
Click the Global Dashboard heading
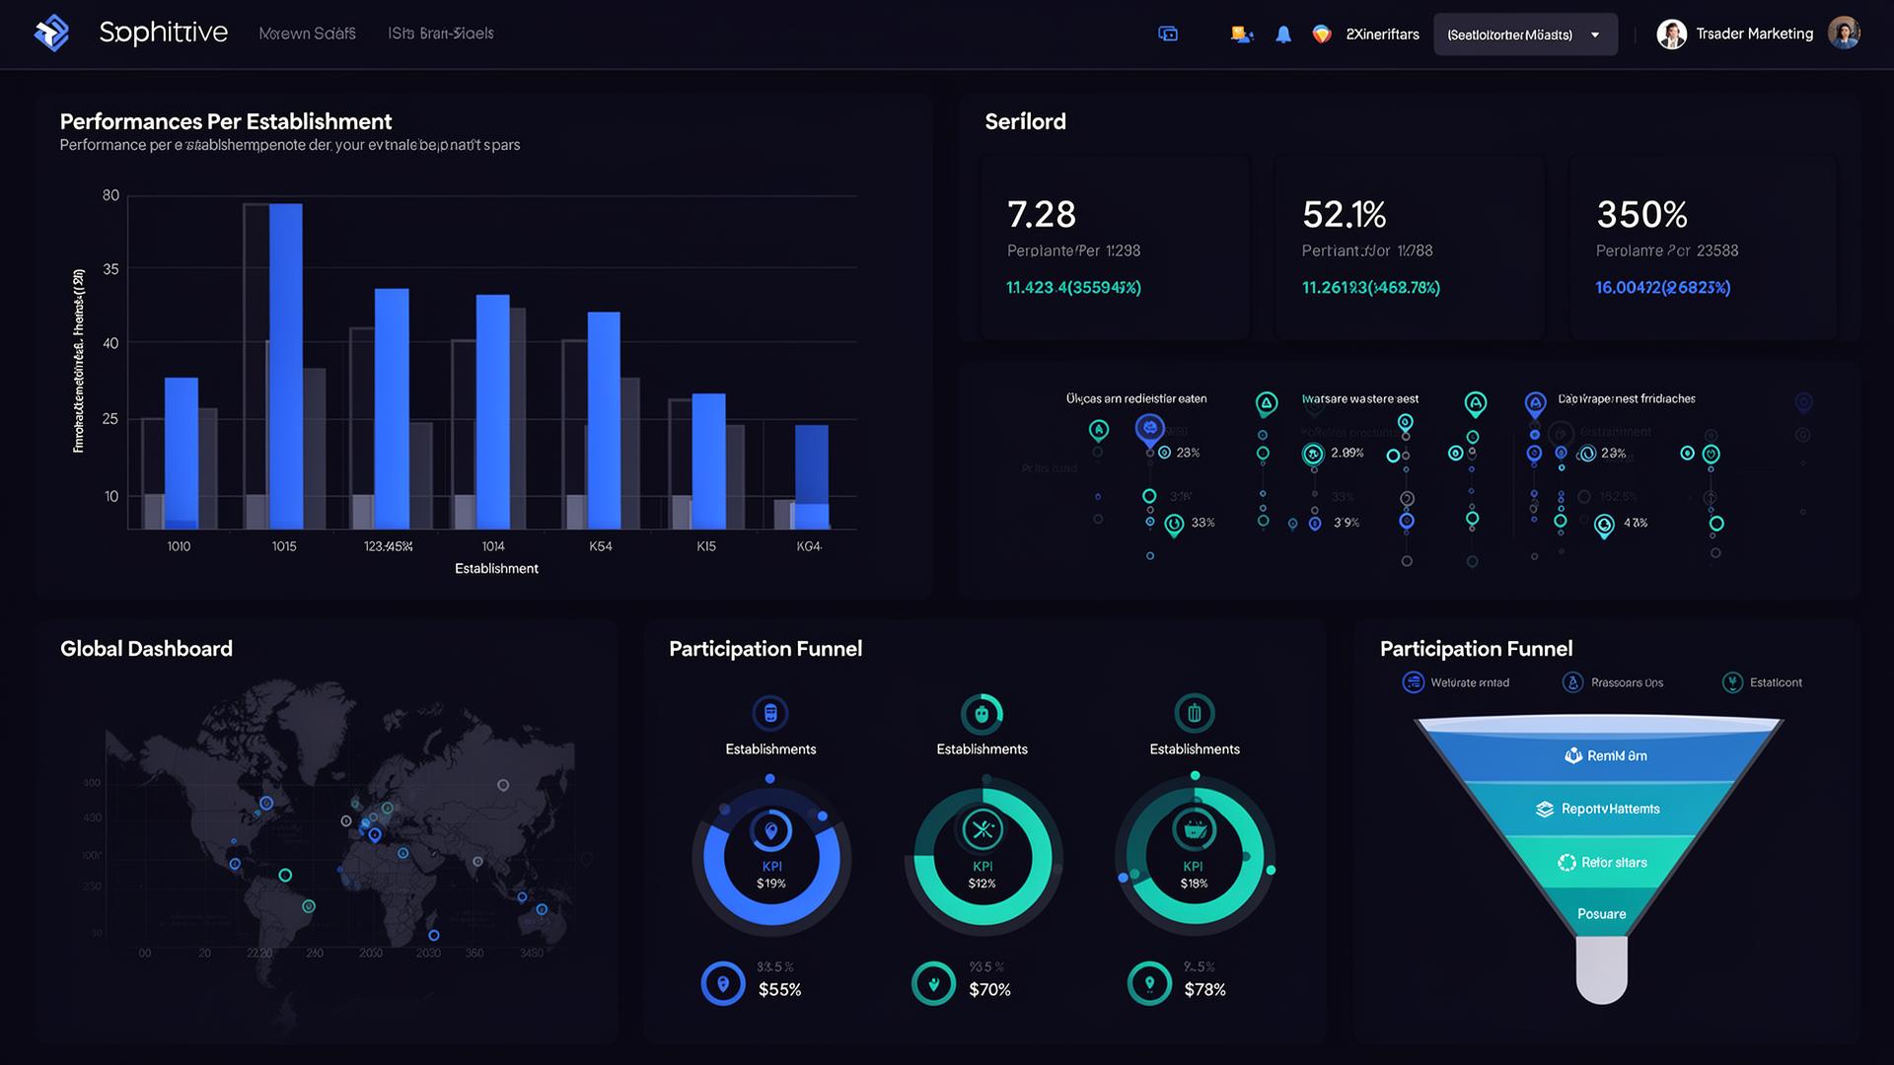pos(146,649)
